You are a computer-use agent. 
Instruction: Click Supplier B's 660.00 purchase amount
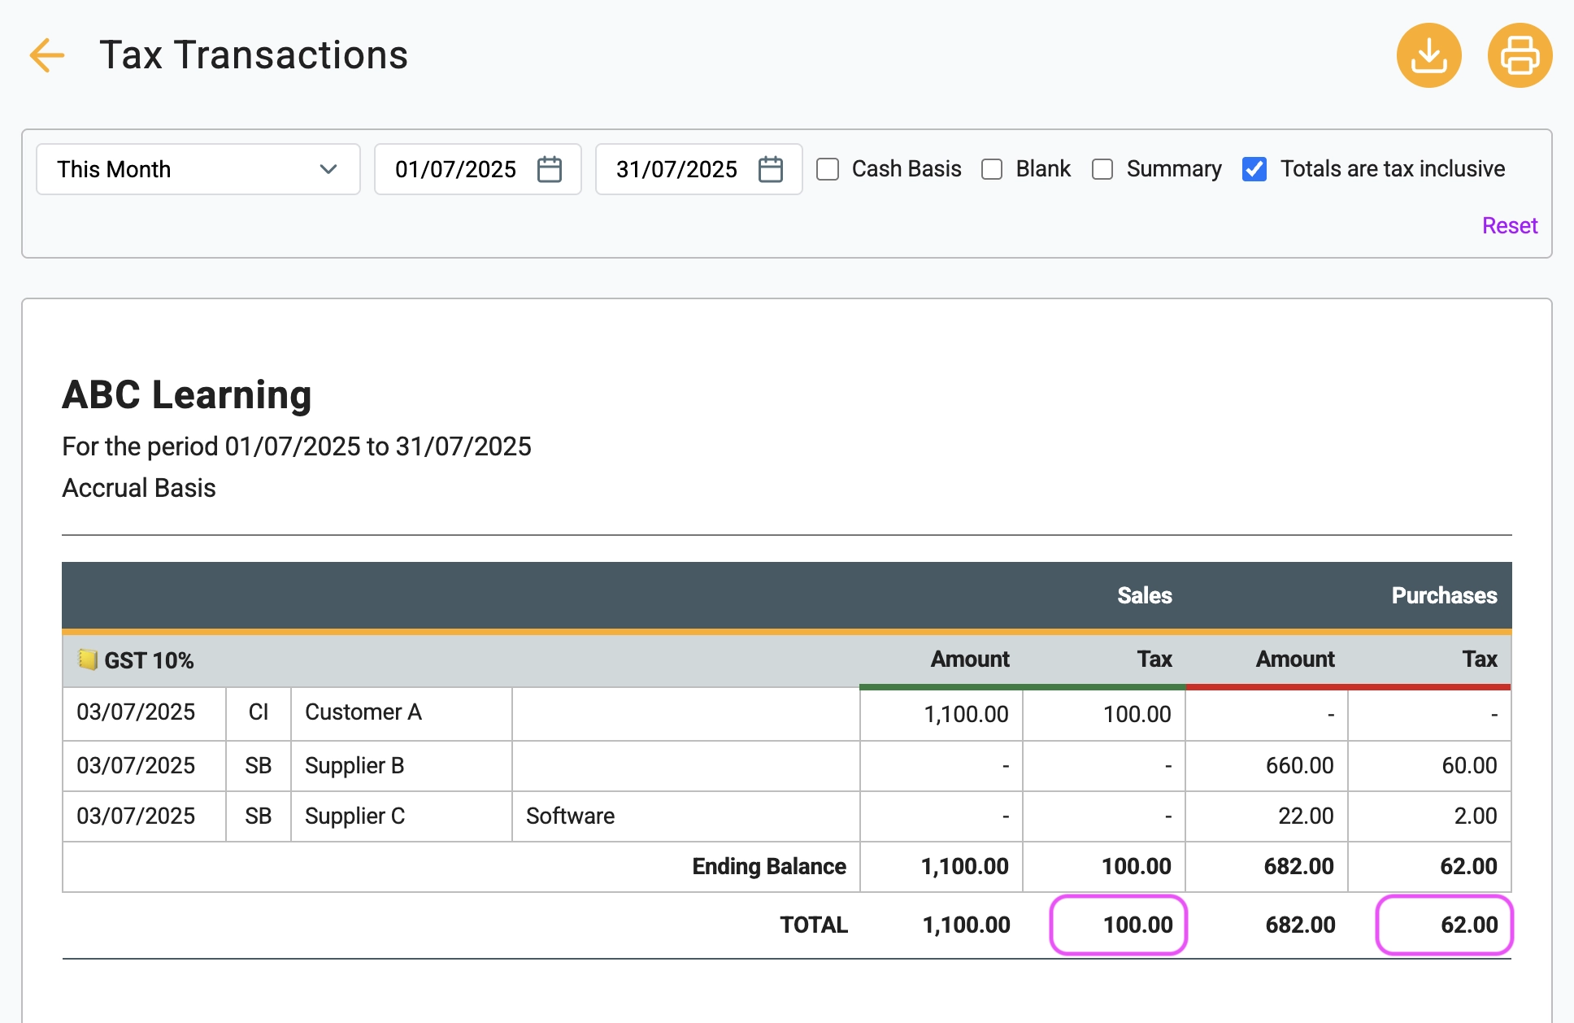1300,766
